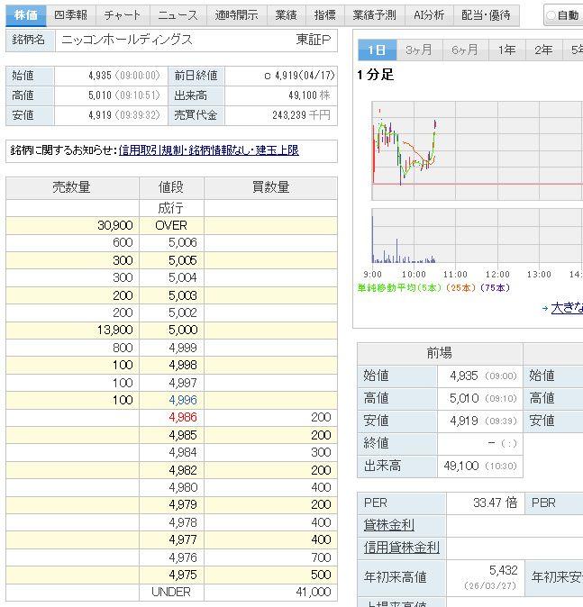Screen dimensions: 583x607
Task: Switch to the 四季報 tab
Action: point(71,15)
